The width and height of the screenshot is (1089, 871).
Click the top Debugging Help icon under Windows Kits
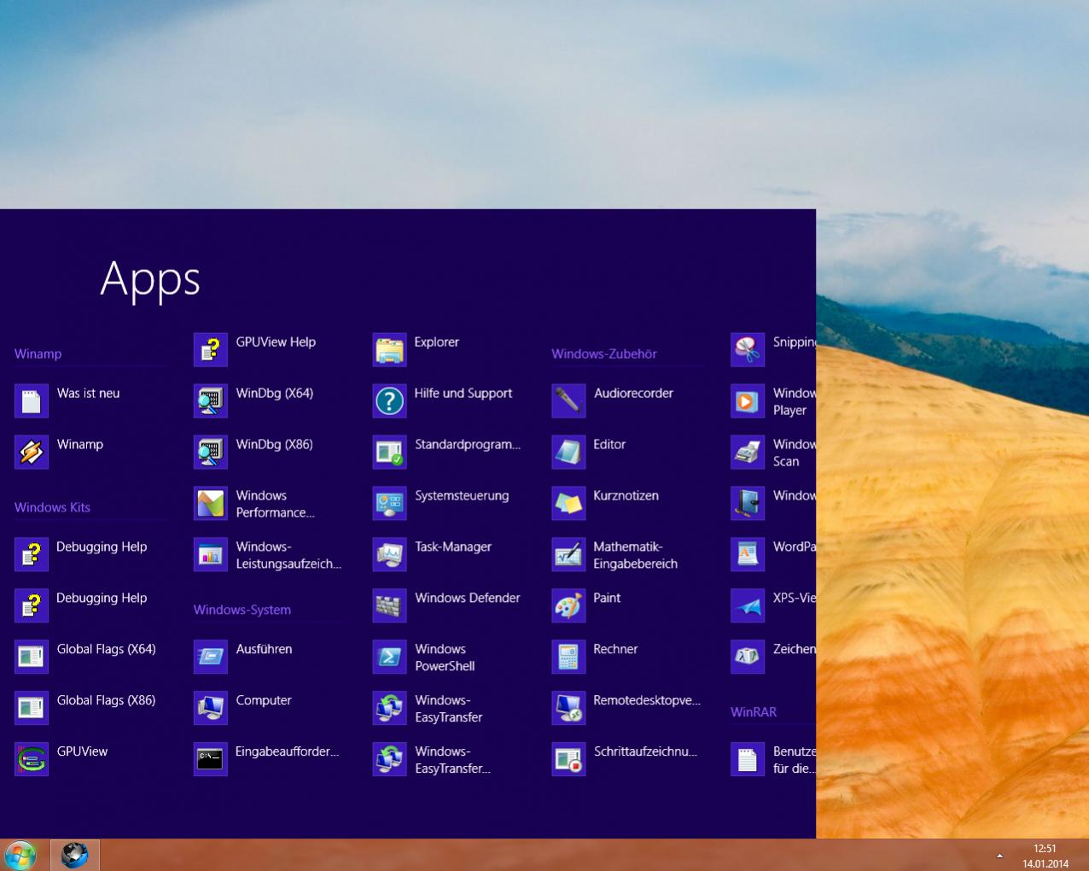click(32, 554)
